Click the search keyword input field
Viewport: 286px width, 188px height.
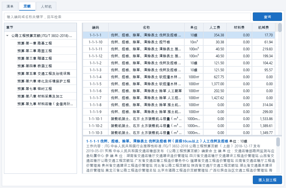(x=127, y=17)
